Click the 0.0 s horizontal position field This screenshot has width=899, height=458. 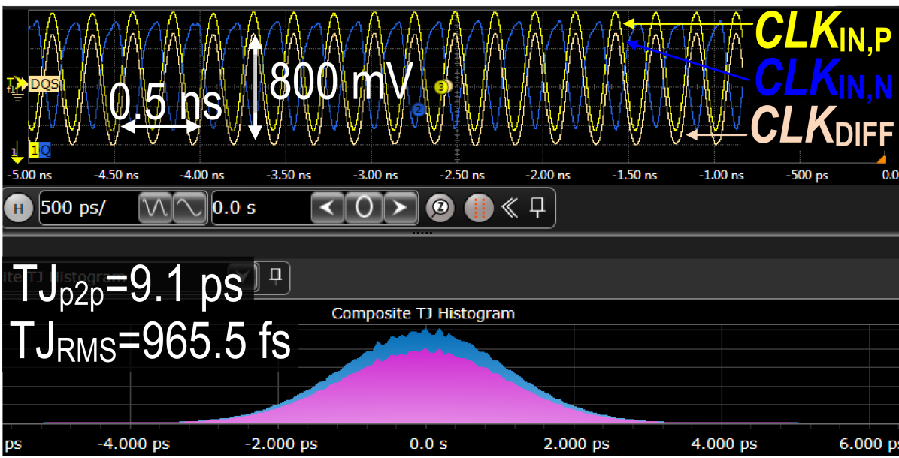(x=259, y=208)
